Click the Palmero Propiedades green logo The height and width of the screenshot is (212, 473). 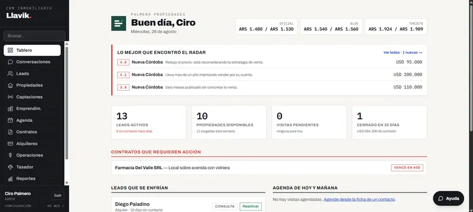click(x=119, y=24)
